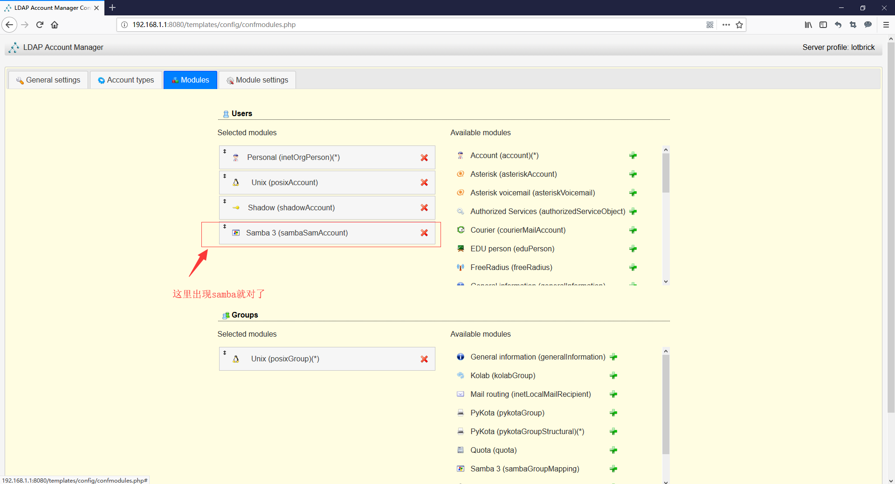Click the Unix posixGroup sort handle
Viewport: 895px width, 484px height.
(225, 353)
